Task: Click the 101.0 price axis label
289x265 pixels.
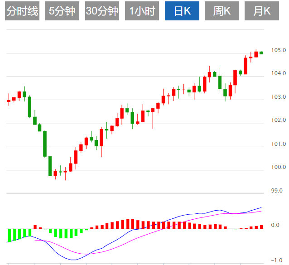Action: (279, 144)
